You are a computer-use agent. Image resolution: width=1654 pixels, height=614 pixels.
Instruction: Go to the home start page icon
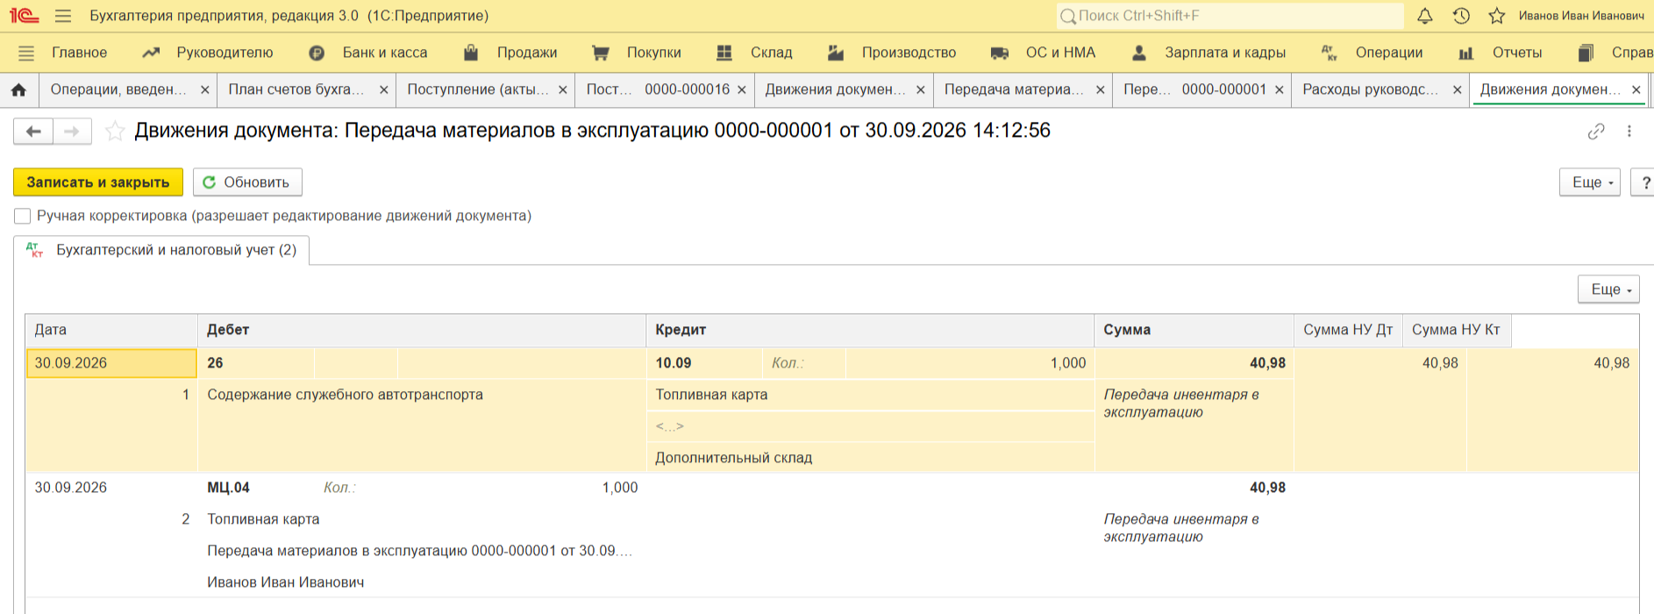(18, 89)
